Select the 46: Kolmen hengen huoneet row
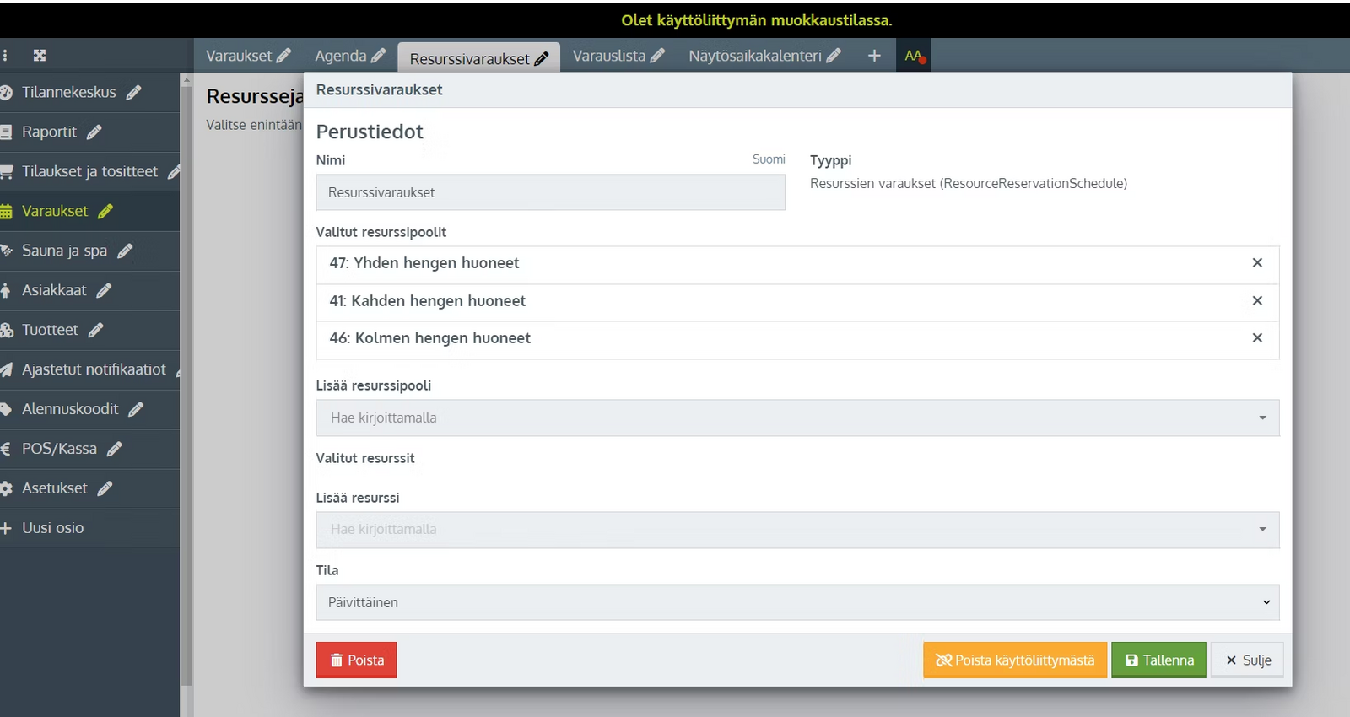Viewport: 1350px width, 717px height. click(797, 340)
